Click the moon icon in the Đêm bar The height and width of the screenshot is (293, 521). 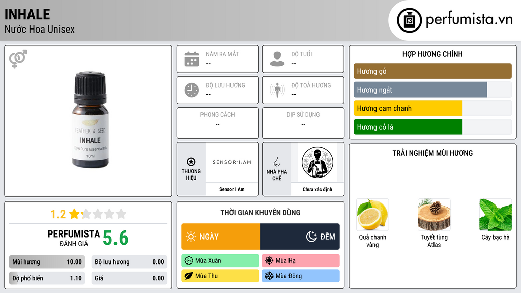[x=311, y=237]
